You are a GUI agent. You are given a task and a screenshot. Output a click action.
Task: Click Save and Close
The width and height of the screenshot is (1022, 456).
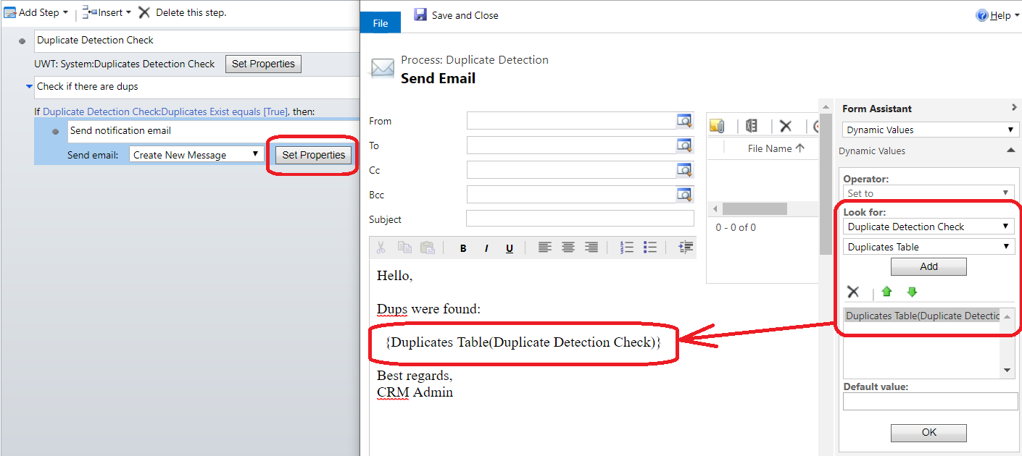click(465, 15)
